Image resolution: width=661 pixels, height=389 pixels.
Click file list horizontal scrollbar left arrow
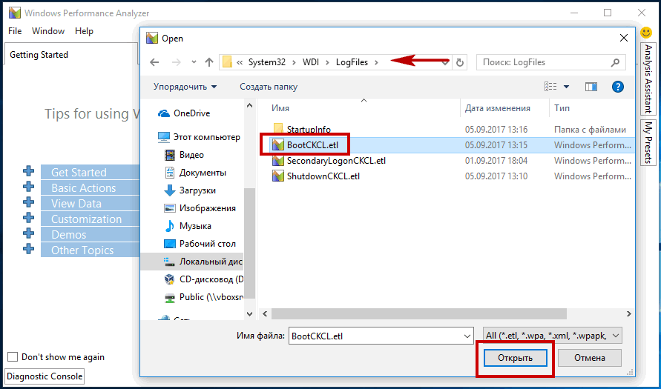pos(265,313)
